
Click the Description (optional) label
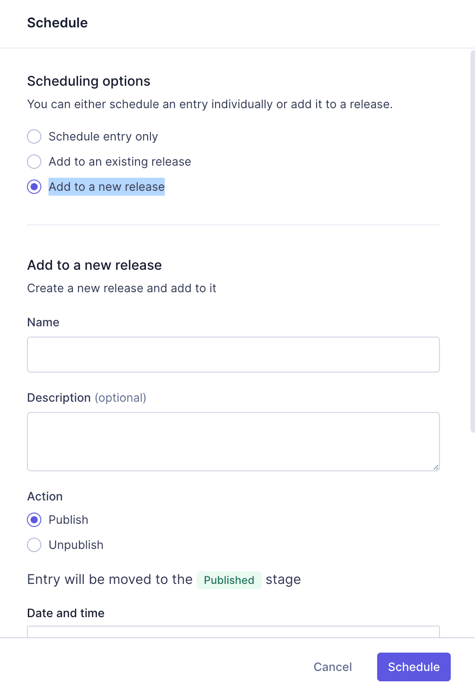tap(87, 398)
